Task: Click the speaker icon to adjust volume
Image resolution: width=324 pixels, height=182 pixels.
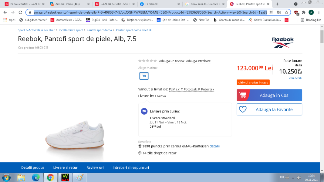Action: click(x=299, y=177)
